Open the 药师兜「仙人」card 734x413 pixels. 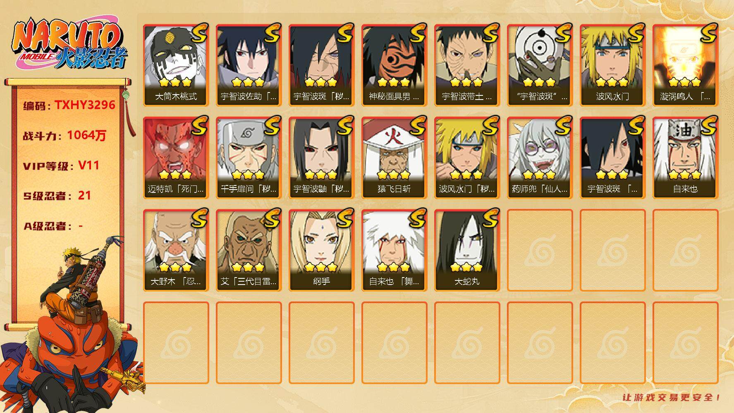pos(540,158)
